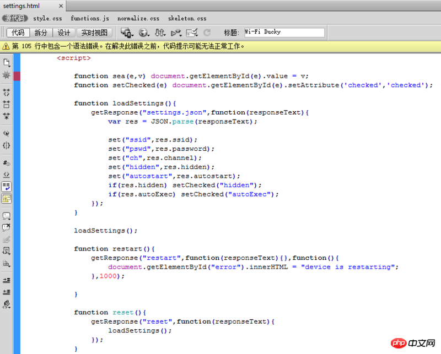
Task: Open the Open Documents dropdown
Action: coord(6,62)
